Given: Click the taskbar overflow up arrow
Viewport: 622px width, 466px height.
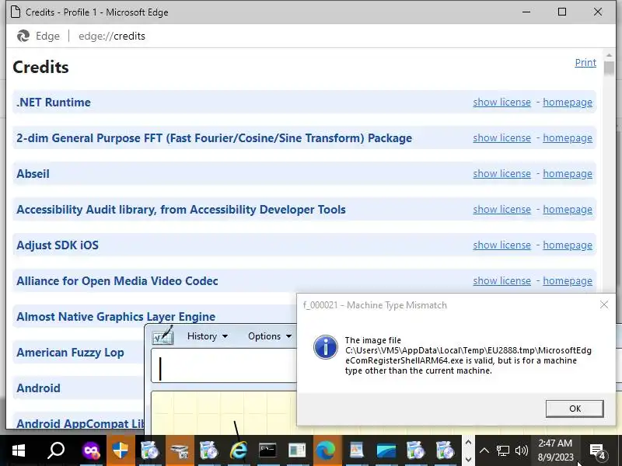Looking at the screenshot, I should (468, 442).
